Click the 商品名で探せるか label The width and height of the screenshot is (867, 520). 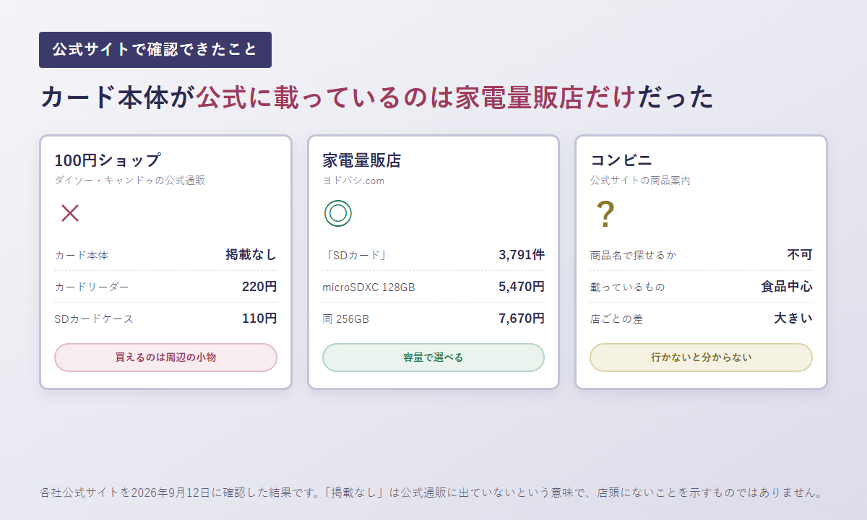[x=633, y=255]
